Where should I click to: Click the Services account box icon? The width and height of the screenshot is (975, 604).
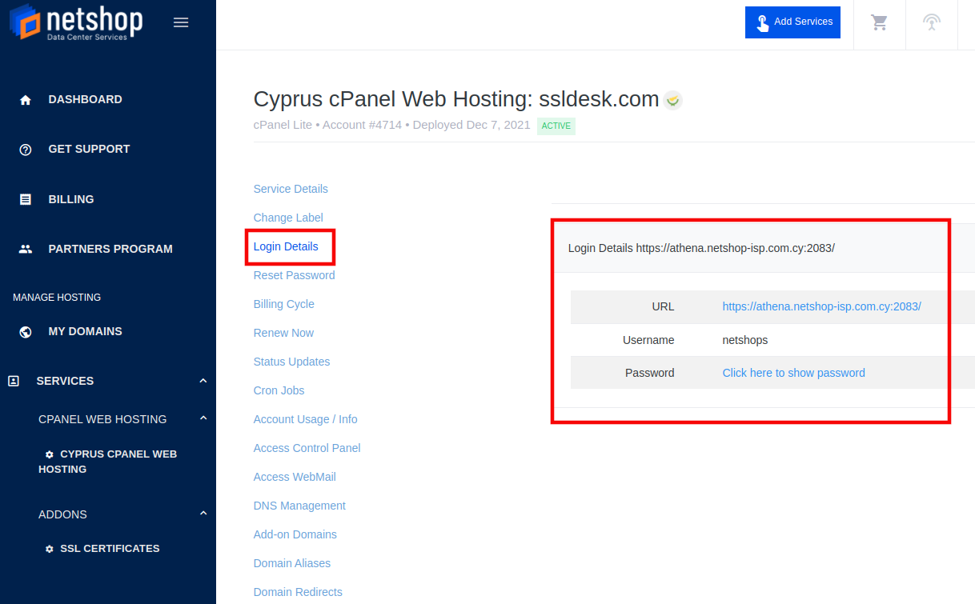tap(14, 381)
